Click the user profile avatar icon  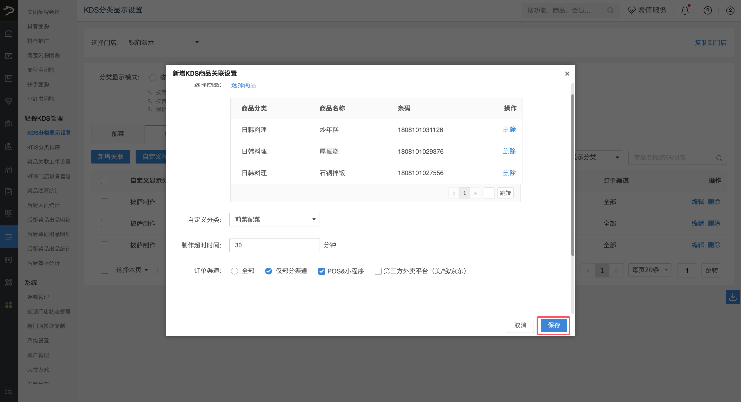click(x=730, y=10)
